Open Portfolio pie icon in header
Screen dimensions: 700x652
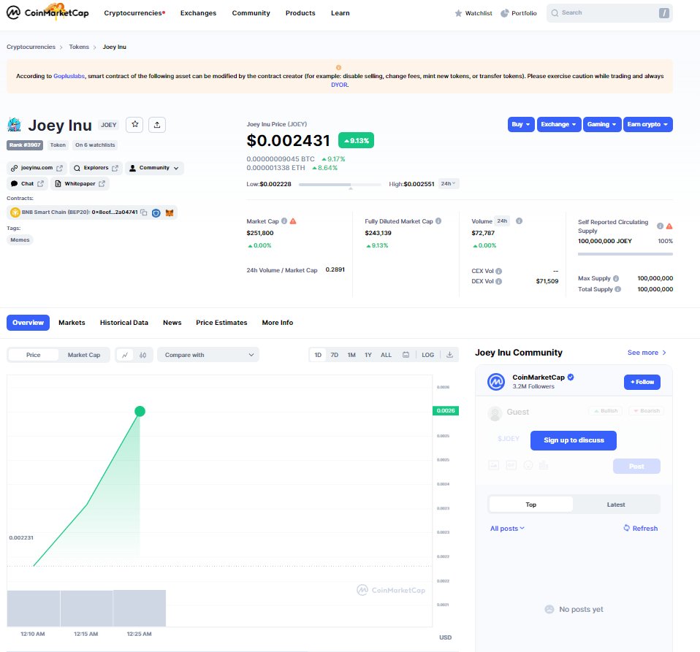(x=504, y=13)
